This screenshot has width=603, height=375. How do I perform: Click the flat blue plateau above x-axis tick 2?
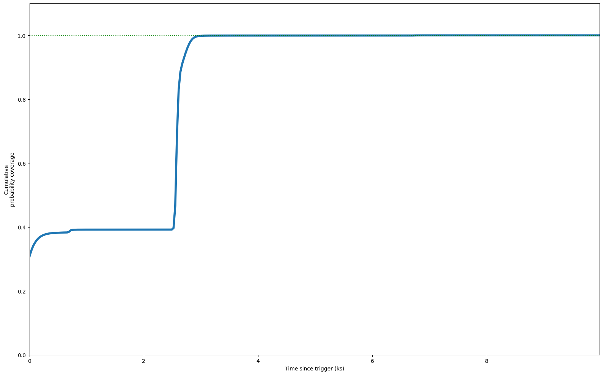tap(144, 229)
